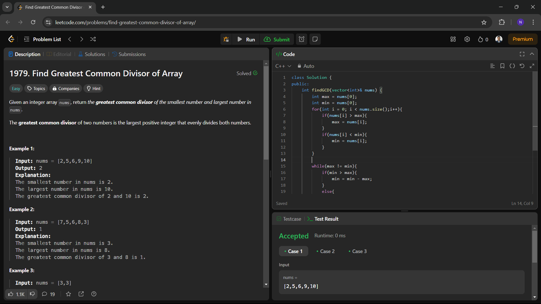This screenshot has height=304, width=541.
Task: Expand the C++ language dropdown
Action: (283, 66)
